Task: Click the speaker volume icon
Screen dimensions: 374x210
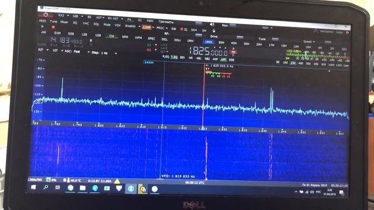Action: coord(212,24)
